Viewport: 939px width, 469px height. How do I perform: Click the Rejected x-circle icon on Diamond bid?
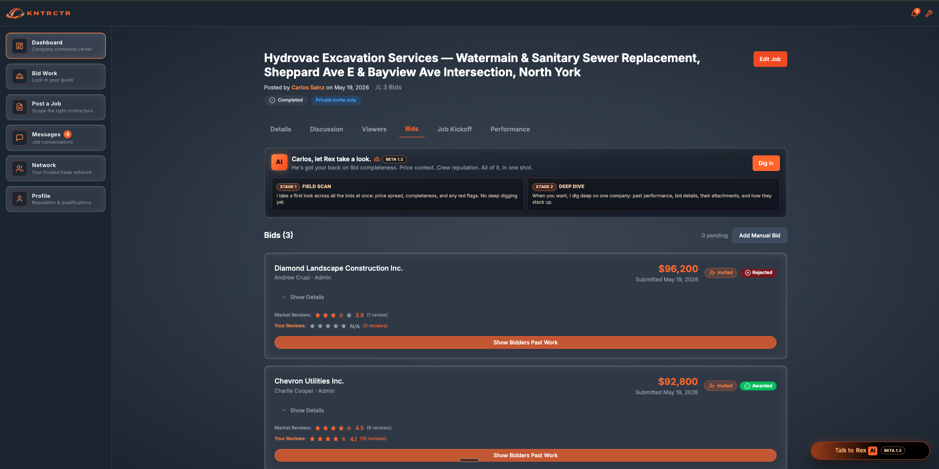click(748, 273)
